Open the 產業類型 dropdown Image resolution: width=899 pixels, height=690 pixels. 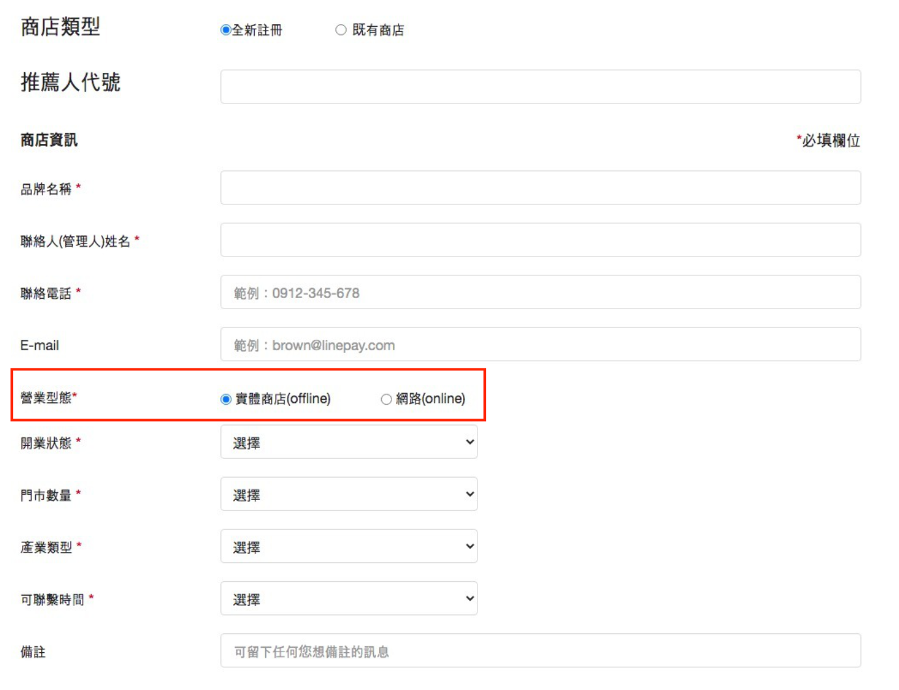click(x=349, y=546)
